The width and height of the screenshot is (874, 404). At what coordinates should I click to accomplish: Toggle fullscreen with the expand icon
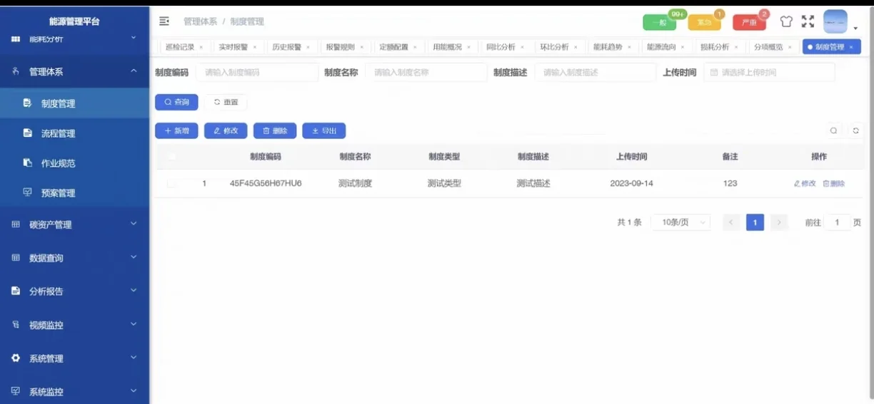click(x=808, y=21)
